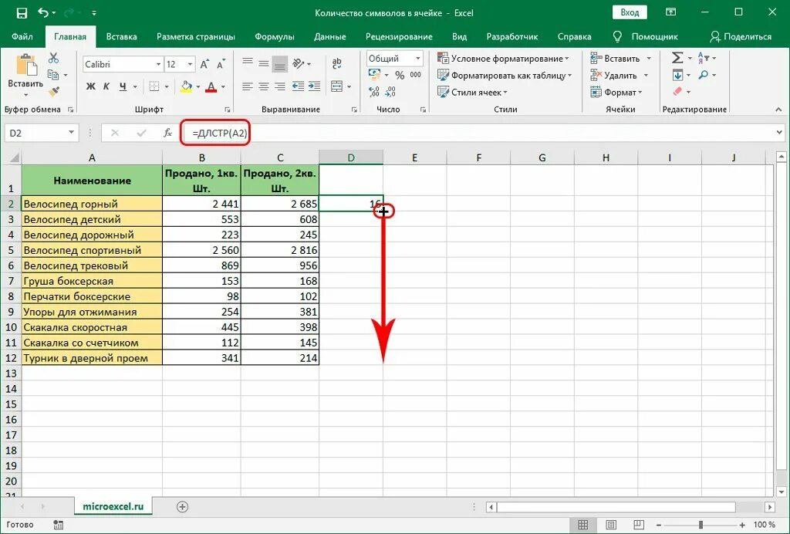Click the Wrap Text icon
This screenshot has height=534, width=790.
point(337,63)
